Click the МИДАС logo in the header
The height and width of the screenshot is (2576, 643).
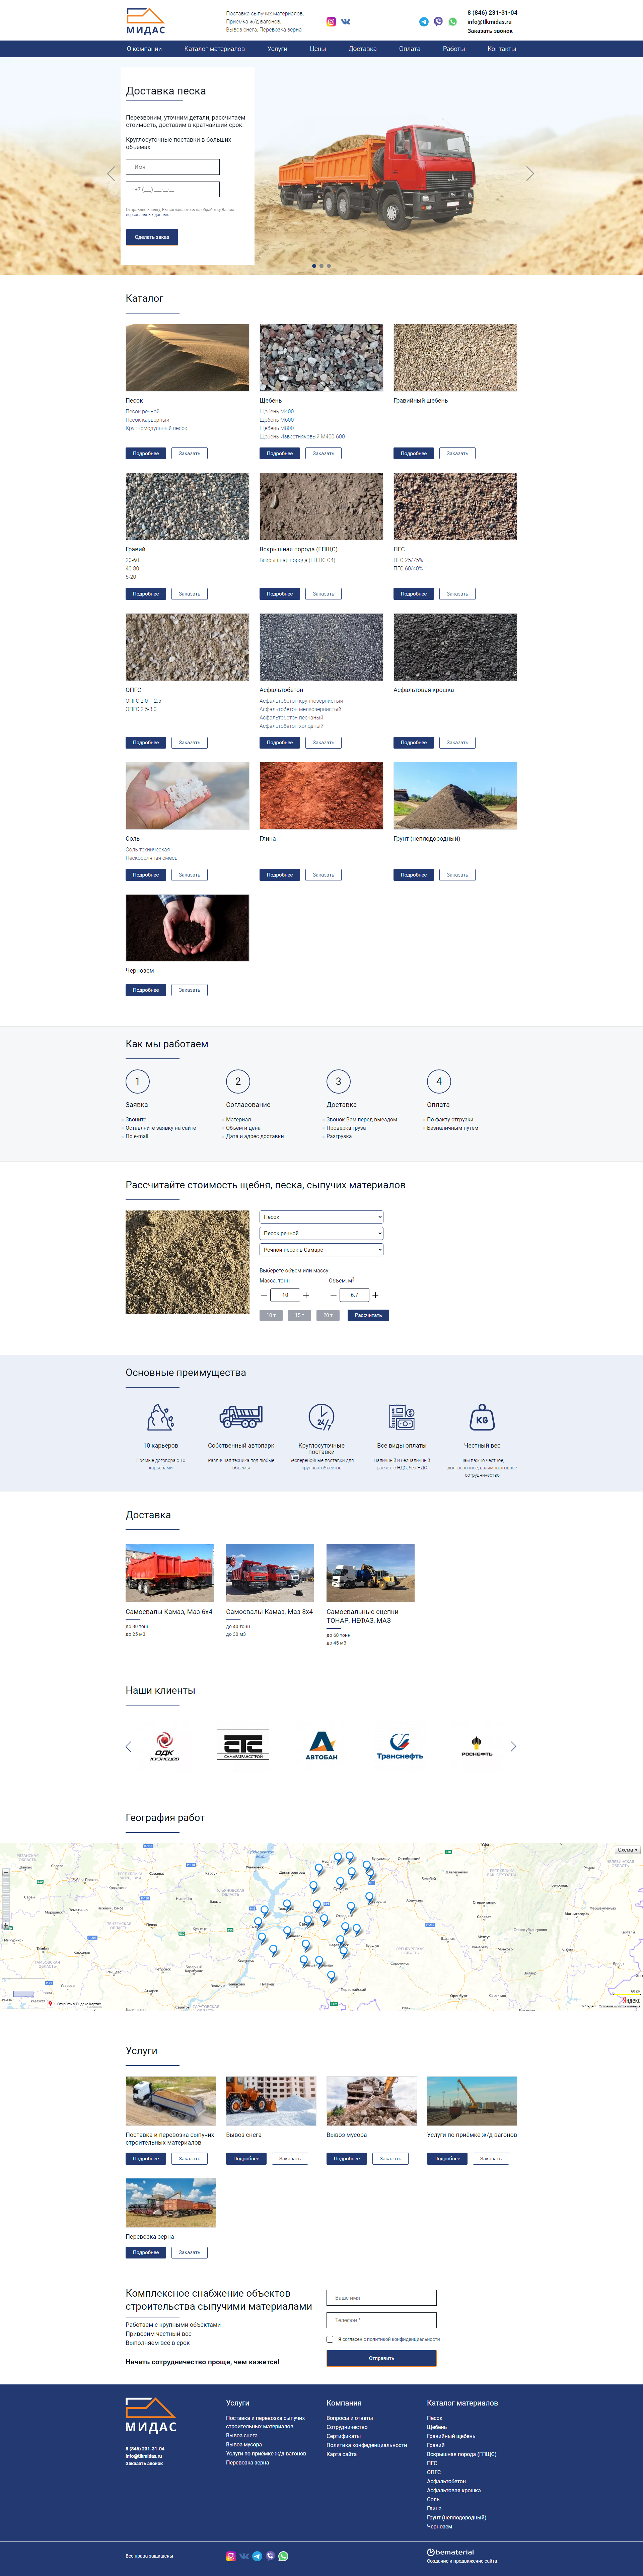pos(146,21)
